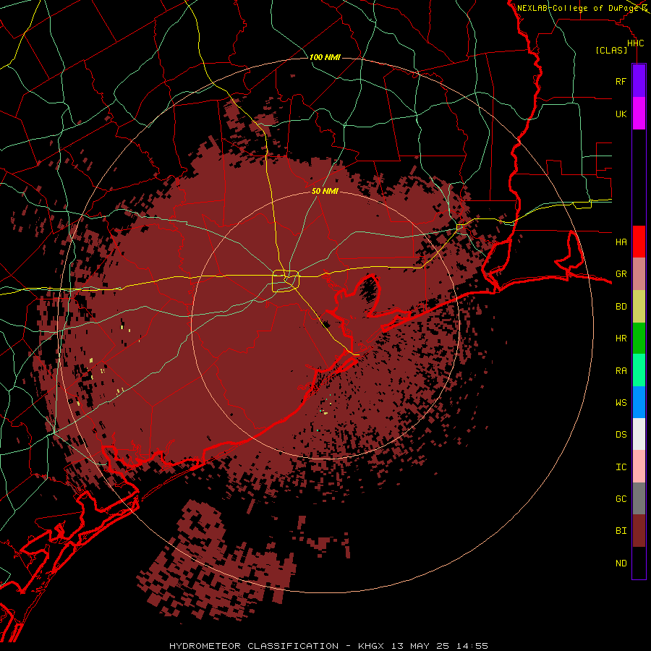The width and height of the screenshot is (651, 651).
Task: Click the 'WS' legend label
Action: (621, 402)
